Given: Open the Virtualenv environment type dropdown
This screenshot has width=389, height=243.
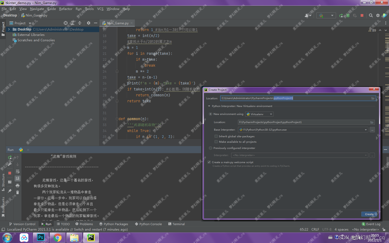Looking at the screenshot, I should [259, 114].
